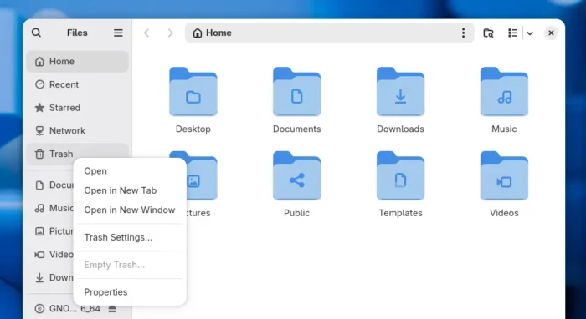Open the search magnifier in Files sidebar
The width and height of the screenshot is (586, 319).
(36, 33)
